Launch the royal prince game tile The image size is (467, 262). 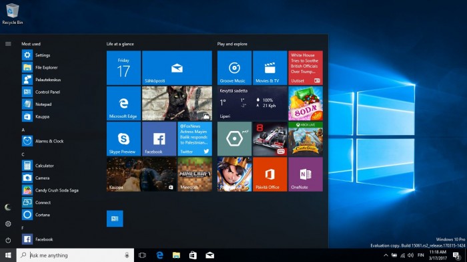pos(234,174)
